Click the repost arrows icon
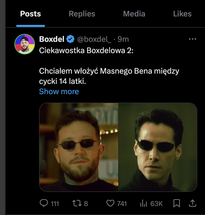 (76, 203)
